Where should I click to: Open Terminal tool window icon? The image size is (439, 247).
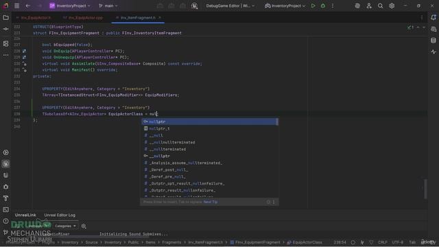point(5,209)
